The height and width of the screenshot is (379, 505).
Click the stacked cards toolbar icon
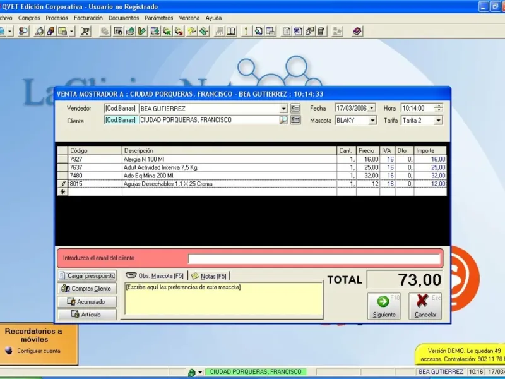click(50, 31)
